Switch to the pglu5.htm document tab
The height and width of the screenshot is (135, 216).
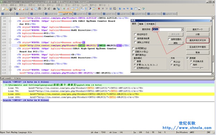pyautogui.click(x=66, y=14)
